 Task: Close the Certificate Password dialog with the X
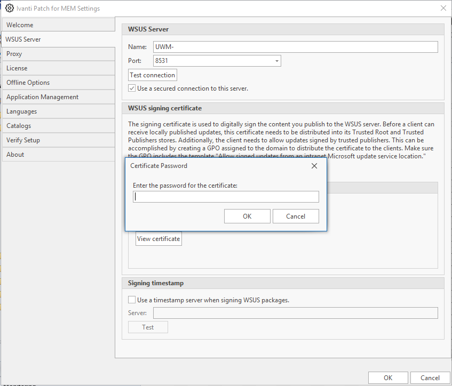coord(314,166)
